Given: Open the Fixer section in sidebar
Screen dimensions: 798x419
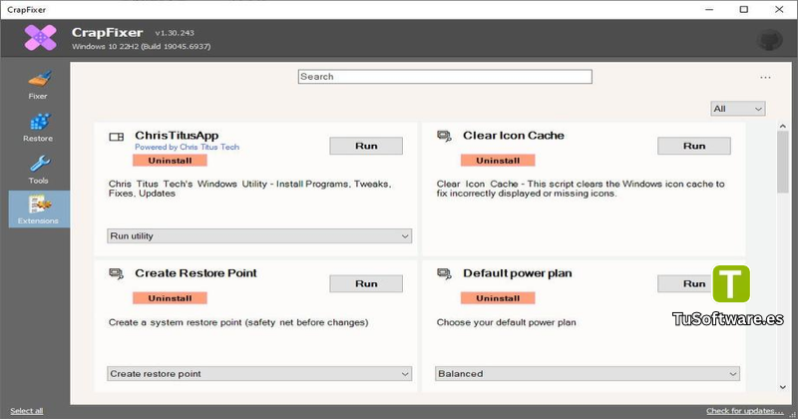Looking at the screenshot, I should point(39,85).
